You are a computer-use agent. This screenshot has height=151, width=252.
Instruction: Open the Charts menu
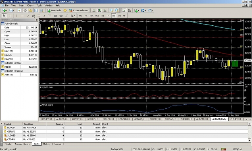point(30,6)
